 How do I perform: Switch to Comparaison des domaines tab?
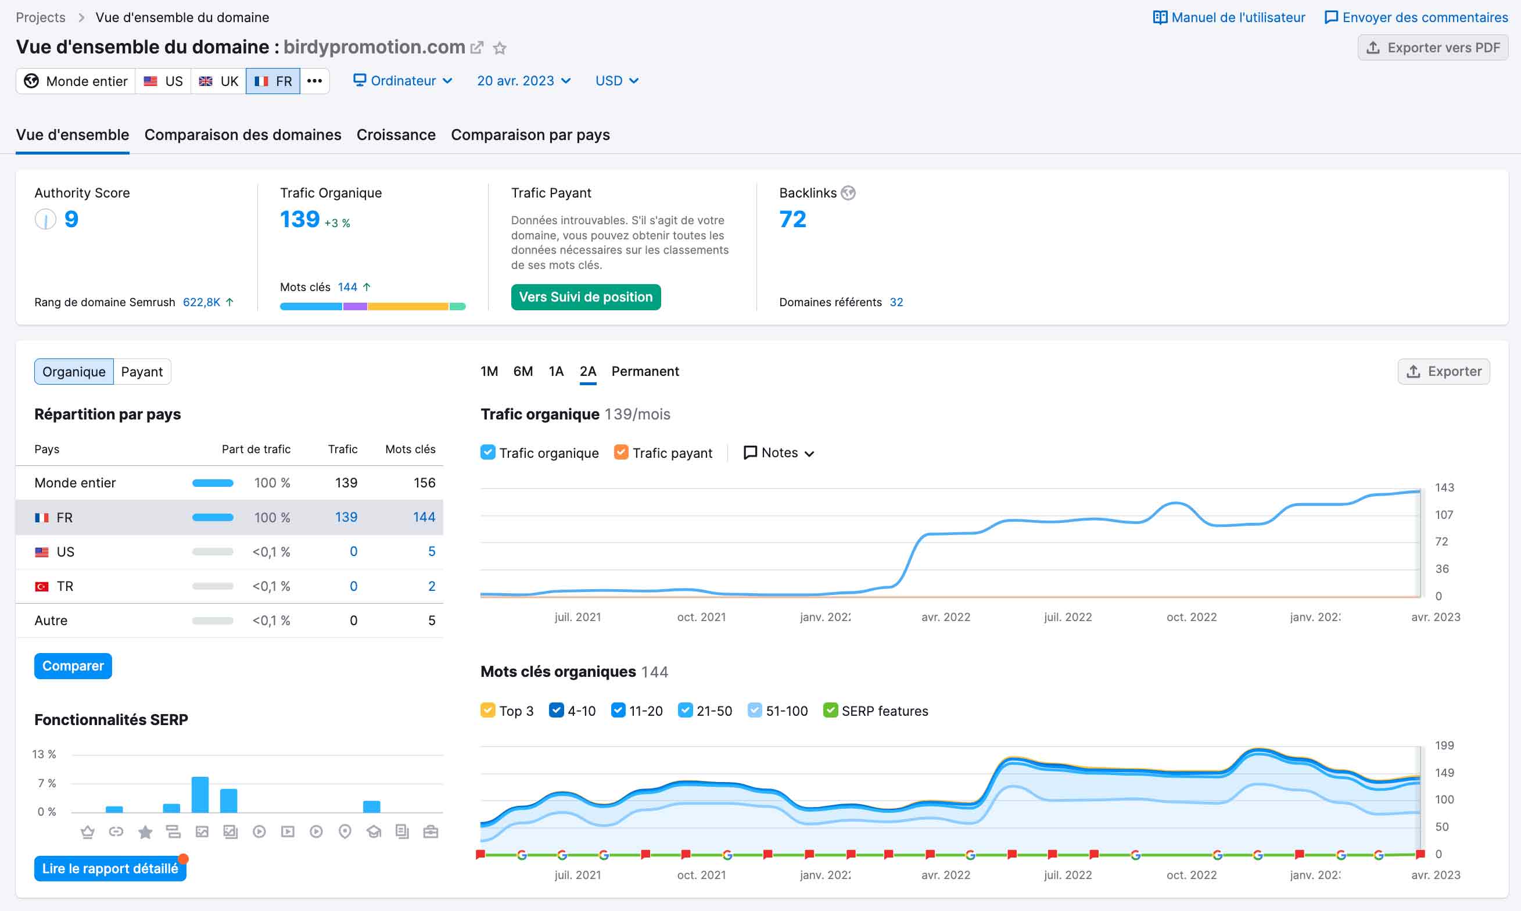(x=242, y=134)
